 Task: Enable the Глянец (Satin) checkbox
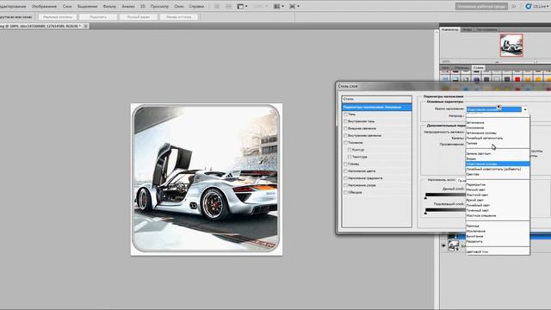(x=345, y=164)
